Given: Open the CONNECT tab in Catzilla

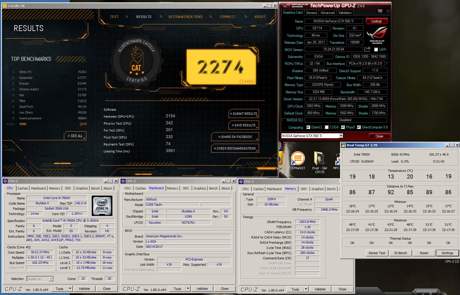Looking at the screenshot, I should [228, 17].
